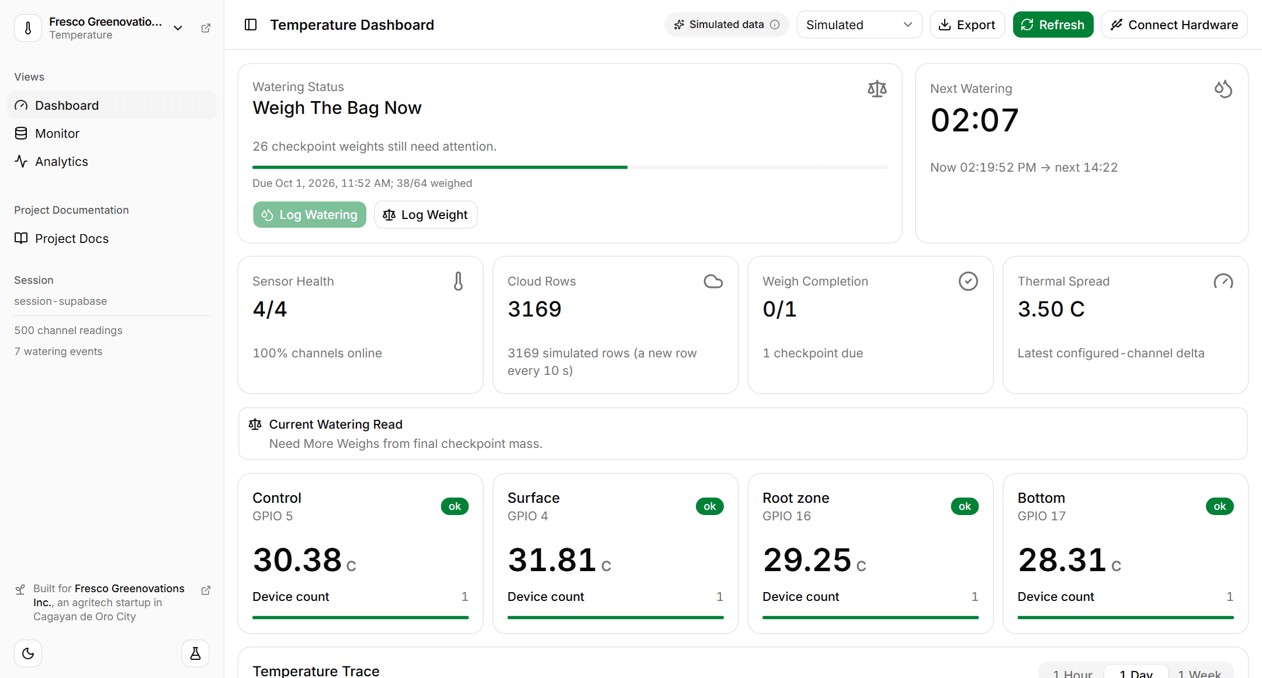The image size is (1262, 678).
Task: Open Project Docs
Action: coord(112,238)
